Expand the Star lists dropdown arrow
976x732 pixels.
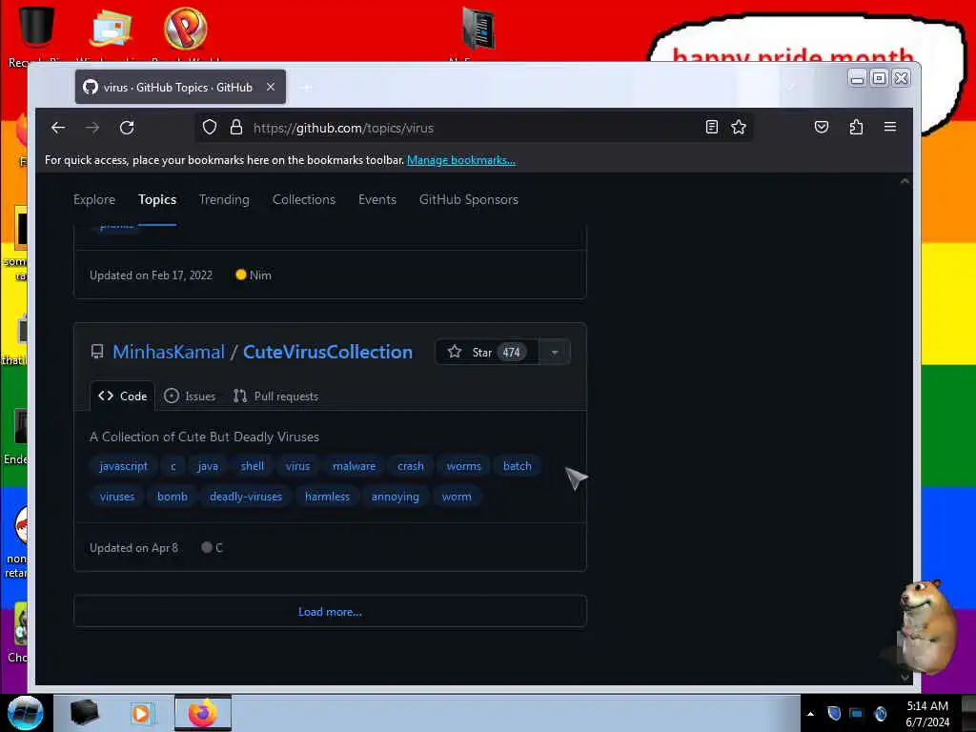(554, 353)
